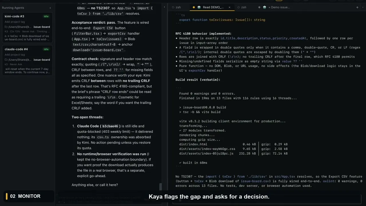The image size is (366, 206).
Task: Click the chat panel scrollbar thumb
Action: [160, 187]
